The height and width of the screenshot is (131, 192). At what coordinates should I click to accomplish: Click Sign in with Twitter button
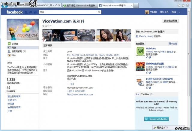156,119
